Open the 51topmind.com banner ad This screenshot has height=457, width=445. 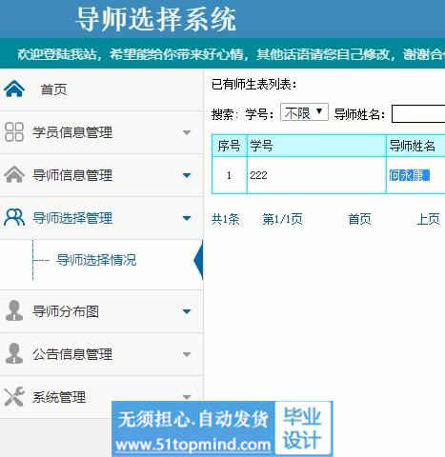(x=222, y=428)
